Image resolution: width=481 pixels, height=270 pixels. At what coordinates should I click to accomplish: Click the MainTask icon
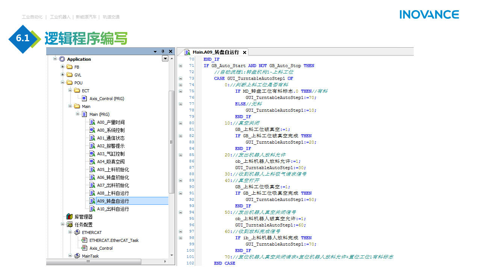(x=77, y=256)
